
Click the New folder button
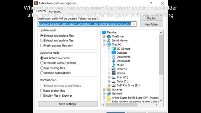point(151,24)
